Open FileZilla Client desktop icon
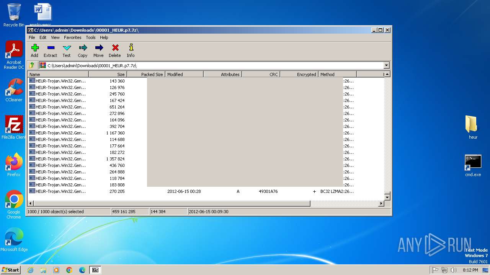490x275 pixels. (x=14, y=128)
